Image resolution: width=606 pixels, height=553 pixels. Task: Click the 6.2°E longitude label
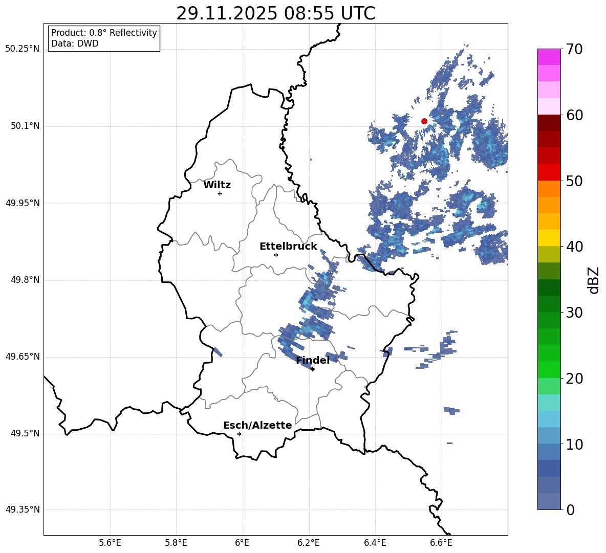tap(309, 543)
